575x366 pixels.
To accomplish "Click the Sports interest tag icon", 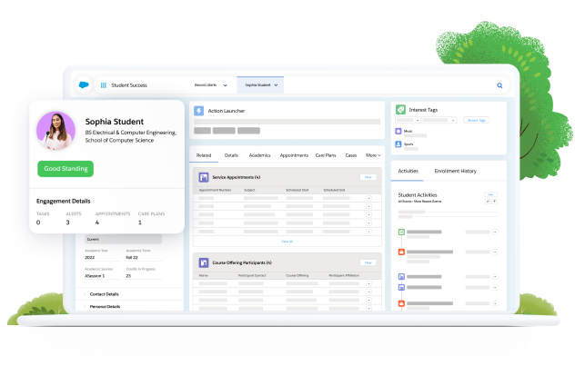I will click(x=398, y=144).
